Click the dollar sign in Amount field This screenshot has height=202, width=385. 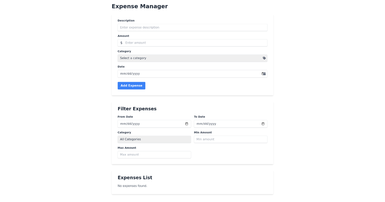pyautogui.click(x=122, y=43)
